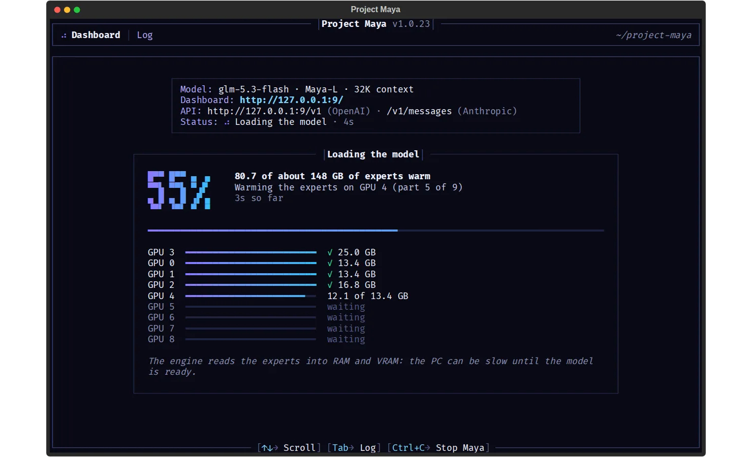Click the "GPU 7" row label
The width and height of the screenshot is (752, 457).
(161, 329)
